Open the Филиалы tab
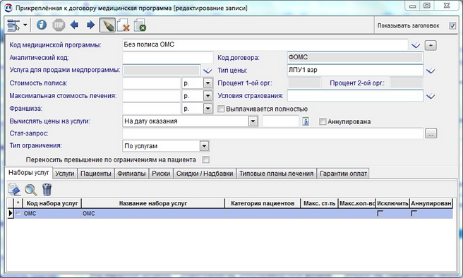463x278 pixels. click(x=131, y=174)
